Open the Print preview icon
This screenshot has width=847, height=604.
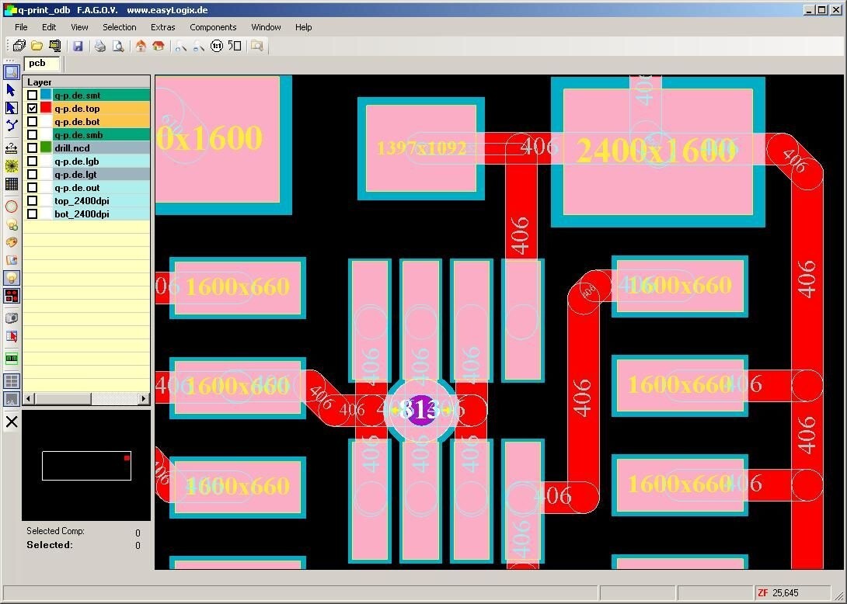pyautogui.click(x=117, y=46)
